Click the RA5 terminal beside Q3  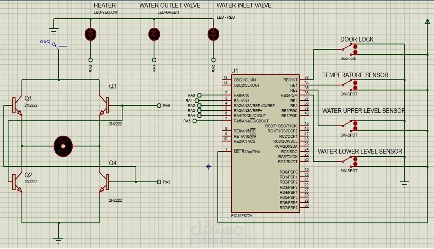pyautogui.click(x=159, y=105)
